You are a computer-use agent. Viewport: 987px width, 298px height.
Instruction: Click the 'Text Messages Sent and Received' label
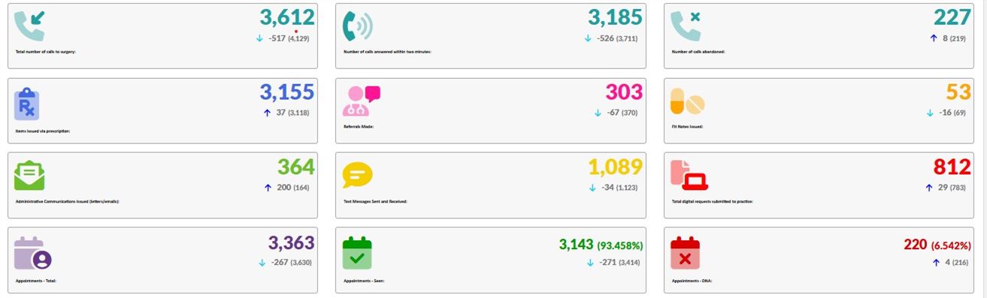click(x=375, y=202)
